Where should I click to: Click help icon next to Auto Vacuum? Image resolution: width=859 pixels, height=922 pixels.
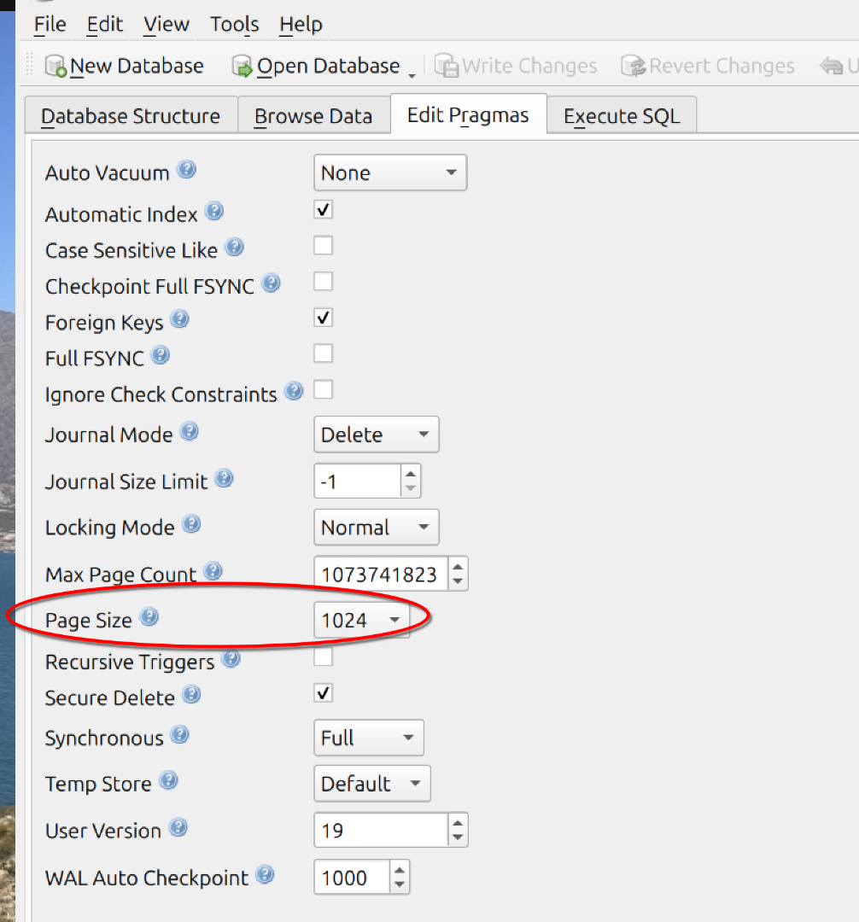[186, 170]
